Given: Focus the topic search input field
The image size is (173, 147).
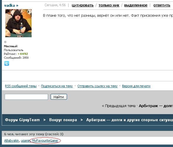Looking at the screenshot, I should coord(26,97).
